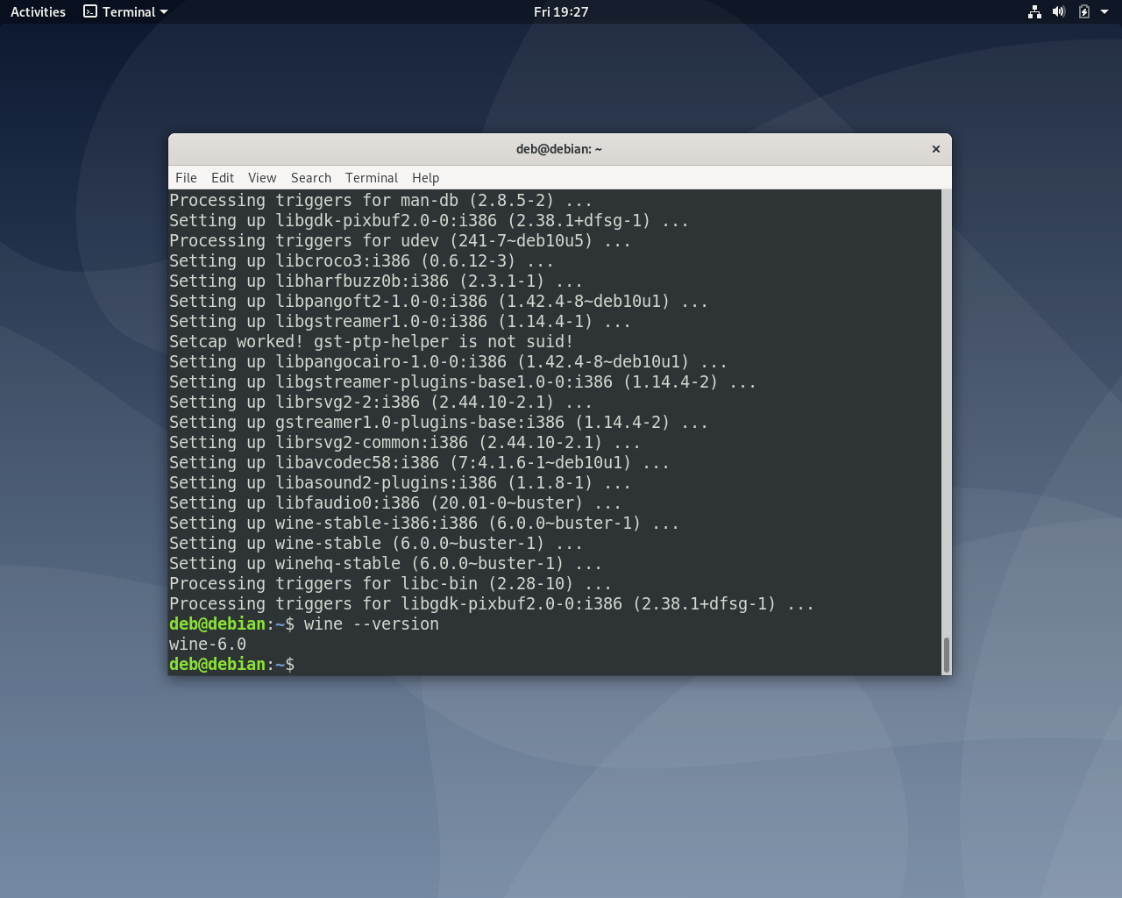The image size is (1122, 898).
Task: Click 'Setting up gstreamer1.0-plugins-base:i386' line
Action: coord(438,423)
